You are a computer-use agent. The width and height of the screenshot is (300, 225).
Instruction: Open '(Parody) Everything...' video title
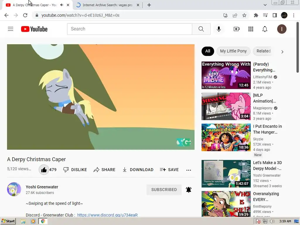point(264,67)
